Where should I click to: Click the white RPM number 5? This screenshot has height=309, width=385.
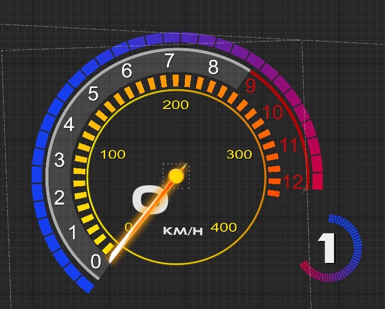point(93,94)
